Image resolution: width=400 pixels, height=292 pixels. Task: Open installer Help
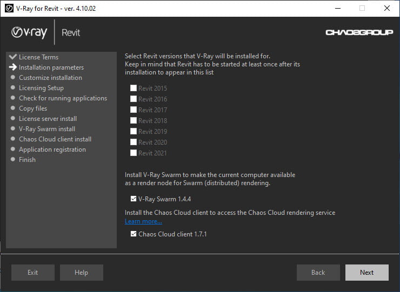[x=82, y=273]
